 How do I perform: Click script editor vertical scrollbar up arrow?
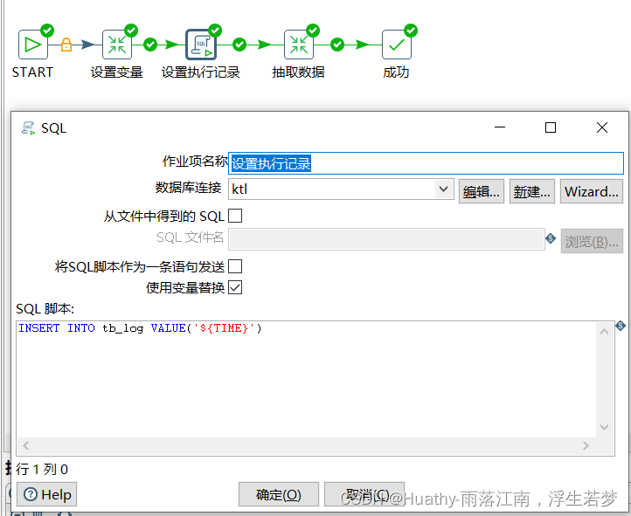tap(604, 332)
